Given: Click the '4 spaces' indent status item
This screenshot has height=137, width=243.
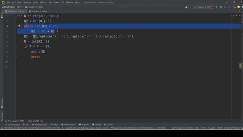Looking at the screenshot, I should tap(212, 128).
